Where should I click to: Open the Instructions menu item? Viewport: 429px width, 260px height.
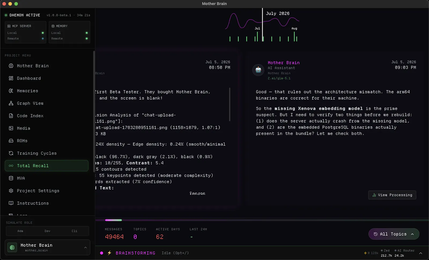click(x=47, y=203)
